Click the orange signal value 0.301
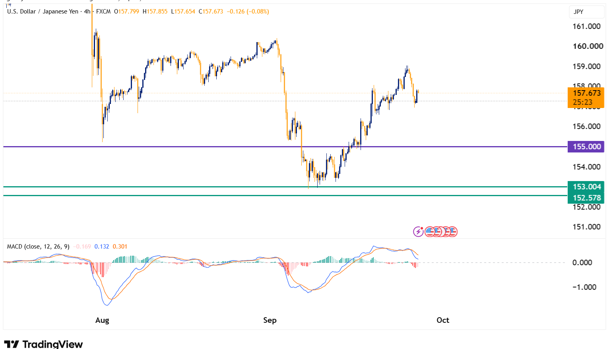 point(120,247)
